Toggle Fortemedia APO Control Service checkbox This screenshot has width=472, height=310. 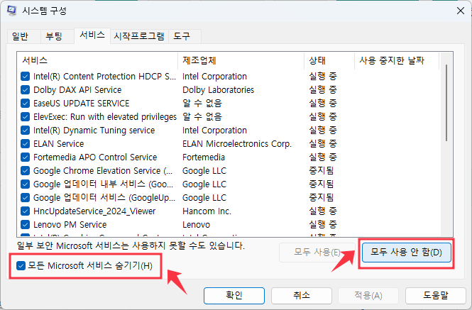pyautogui.click(x=26, y=157)
